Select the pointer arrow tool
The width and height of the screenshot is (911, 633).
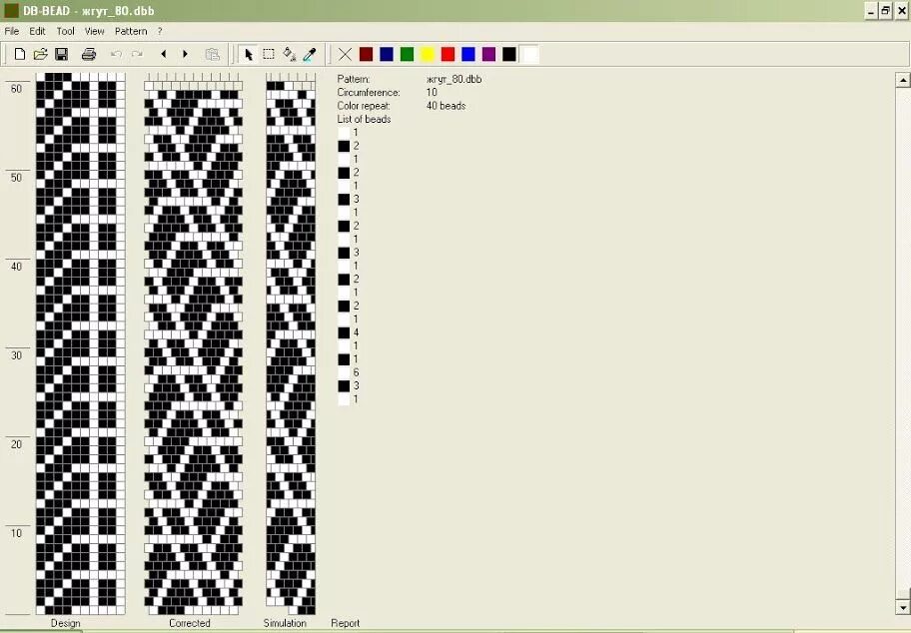click(249, 55)
